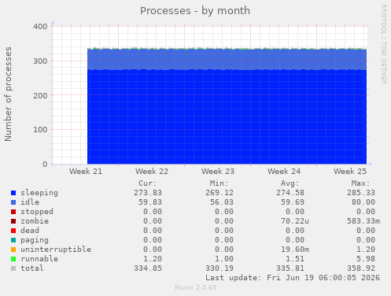
Task: Click idle current value 59.83
Action: click(x=150, y=202)
